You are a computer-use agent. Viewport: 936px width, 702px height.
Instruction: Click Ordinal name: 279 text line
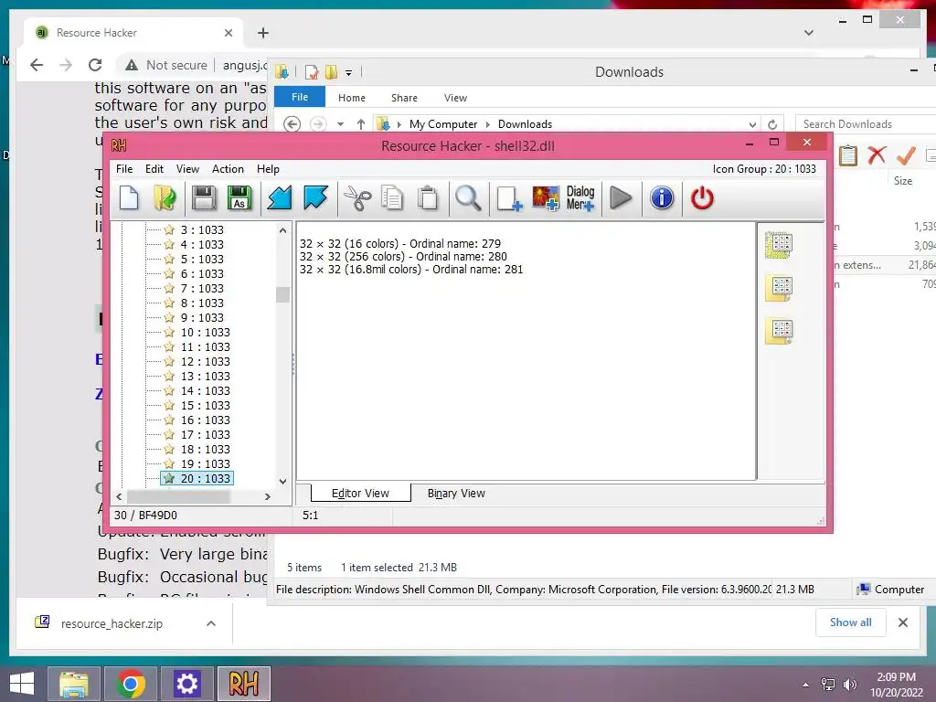pos(400,243)
